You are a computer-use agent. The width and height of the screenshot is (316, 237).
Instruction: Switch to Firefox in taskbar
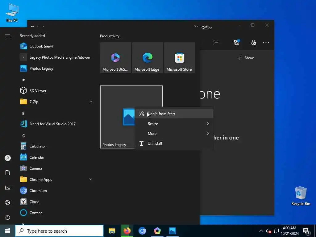127,231
